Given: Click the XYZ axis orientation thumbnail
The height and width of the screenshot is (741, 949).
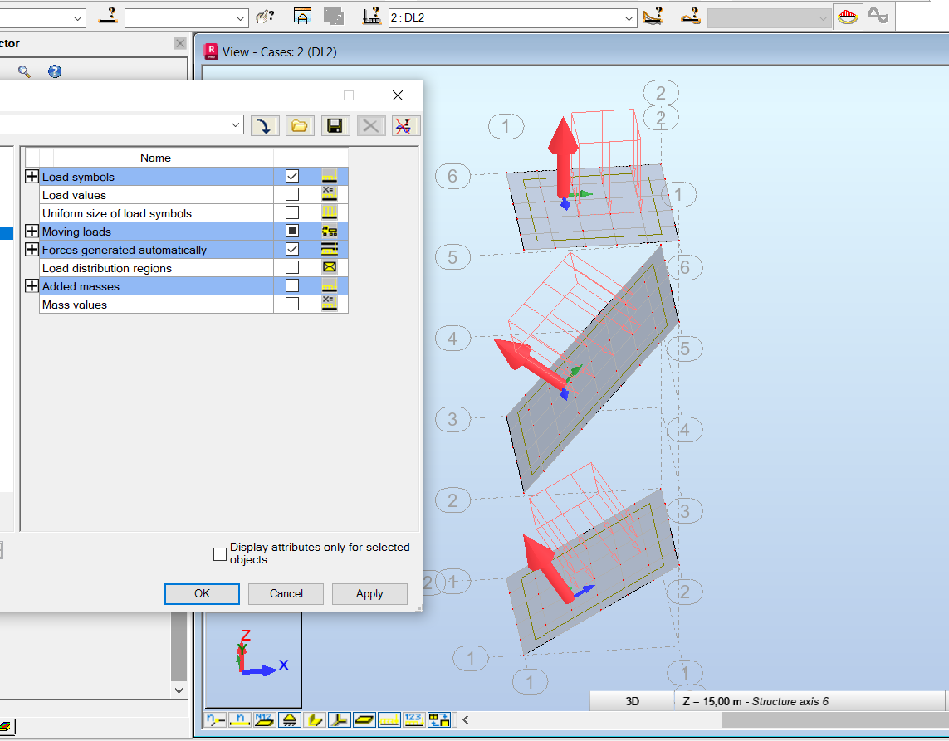Looking at the screenshot, I should [253, 660].
